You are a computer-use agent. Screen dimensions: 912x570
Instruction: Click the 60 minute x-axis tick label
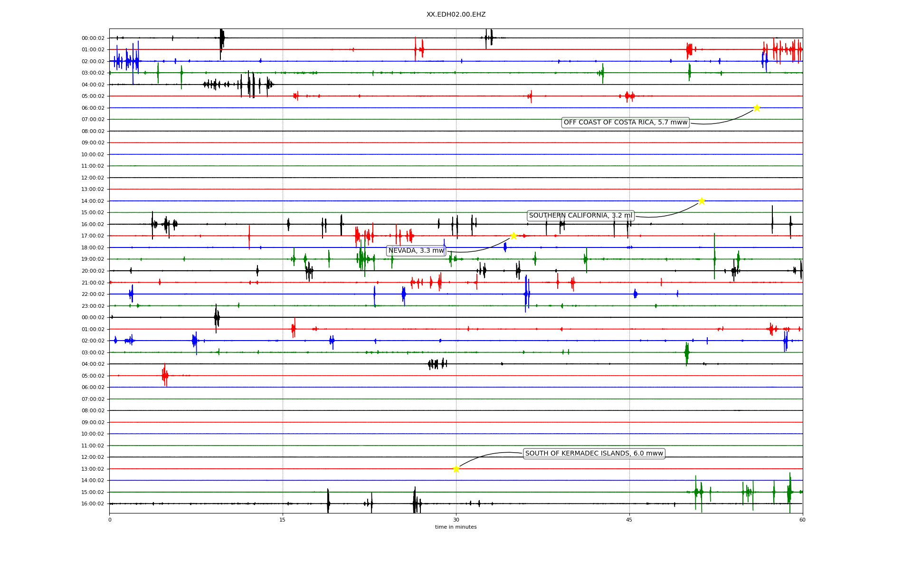click(802, 520)
